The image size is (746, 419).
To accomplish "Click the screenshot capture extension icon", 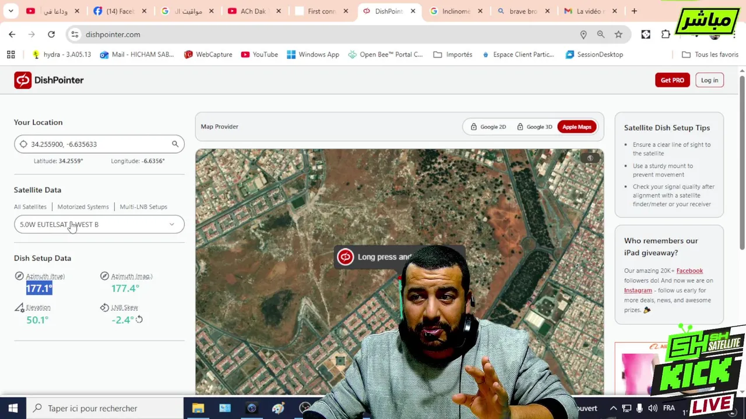I will tap(646, 34).
